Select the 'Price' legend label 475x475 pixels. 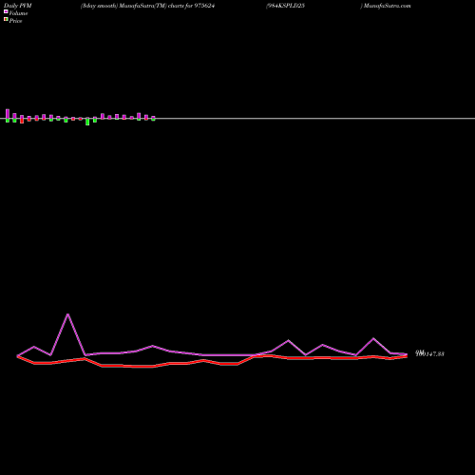click(15, 21)
